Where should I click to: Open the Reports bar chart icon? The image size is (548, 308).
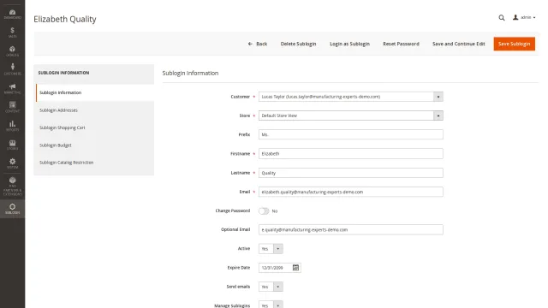coord(12,126)
